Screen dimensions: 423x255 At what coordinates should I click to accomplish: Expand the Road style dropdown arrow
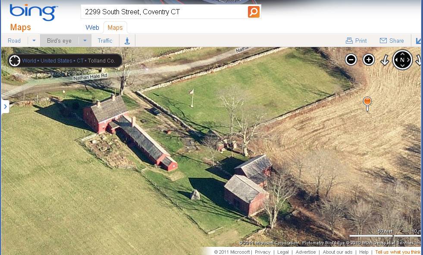(34, 41)
